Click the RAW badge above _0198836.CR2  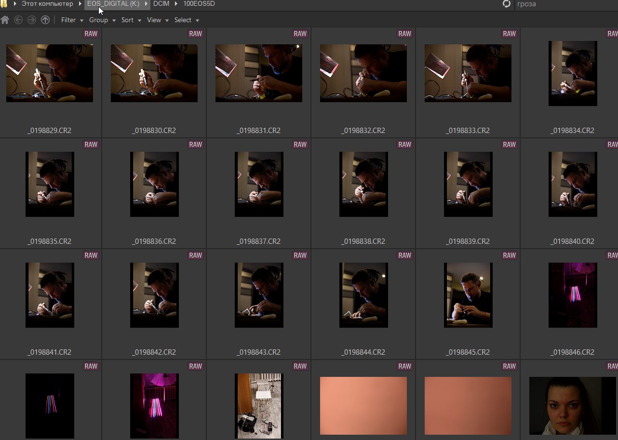click(x=195, y=145)
